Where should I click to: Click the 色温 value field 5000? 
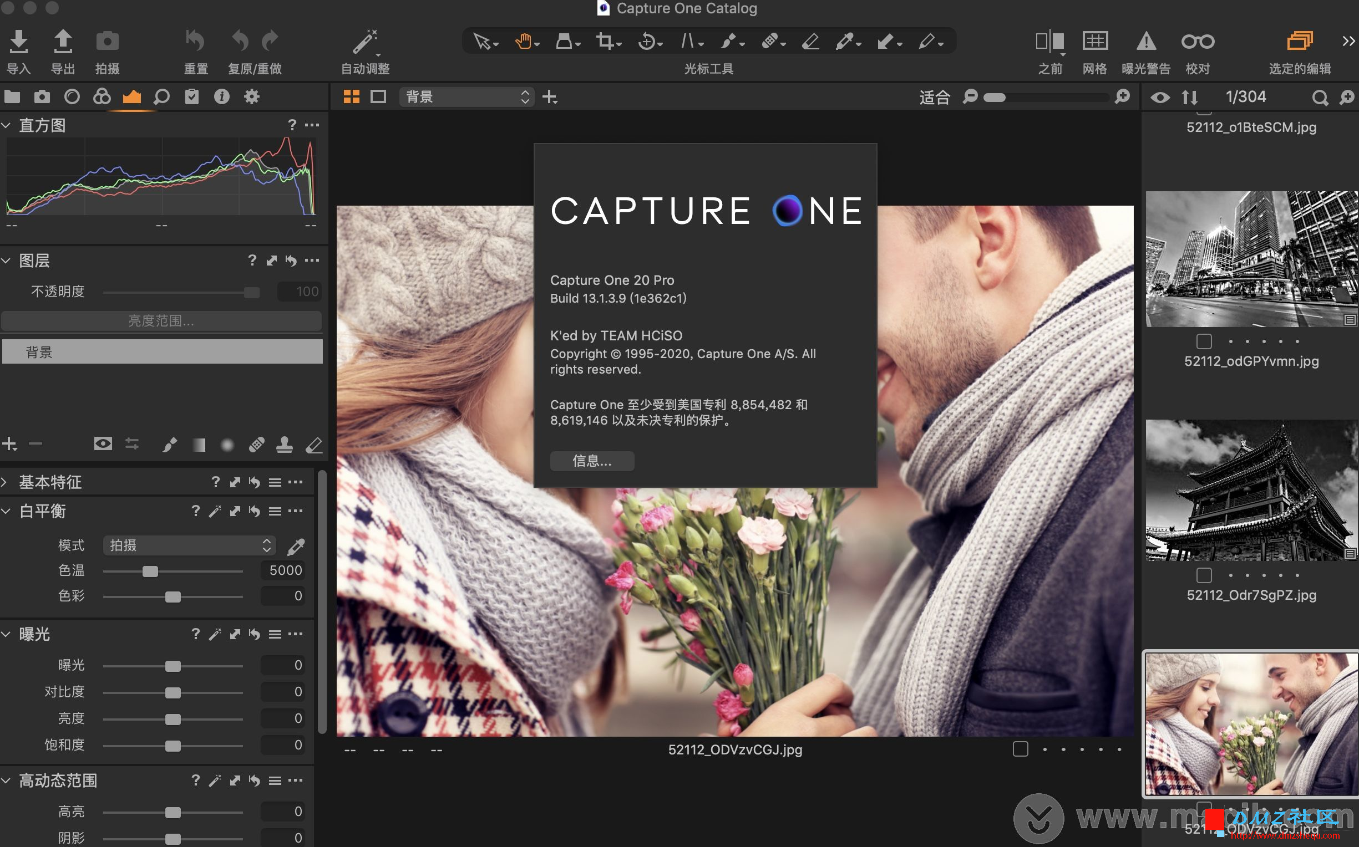click(283, 570)
